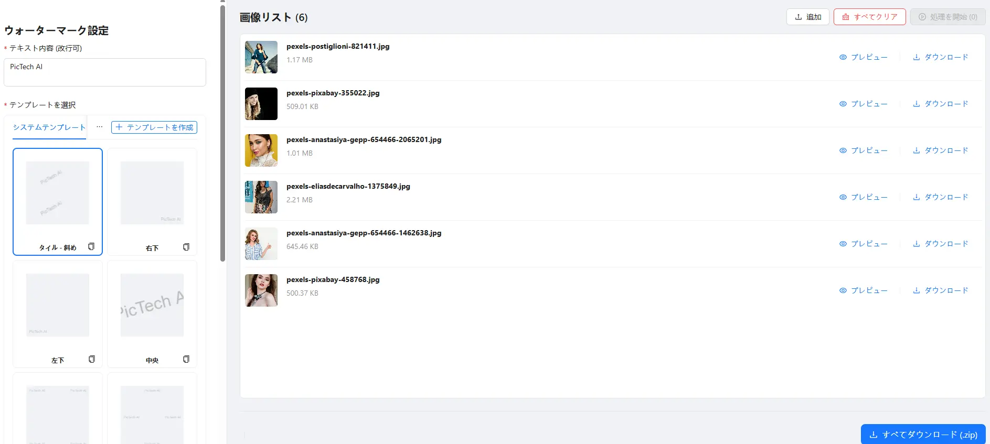The image size is (990, 444).
Task: Download pexels-pixabay-458768.jpg
Action: 941,290
